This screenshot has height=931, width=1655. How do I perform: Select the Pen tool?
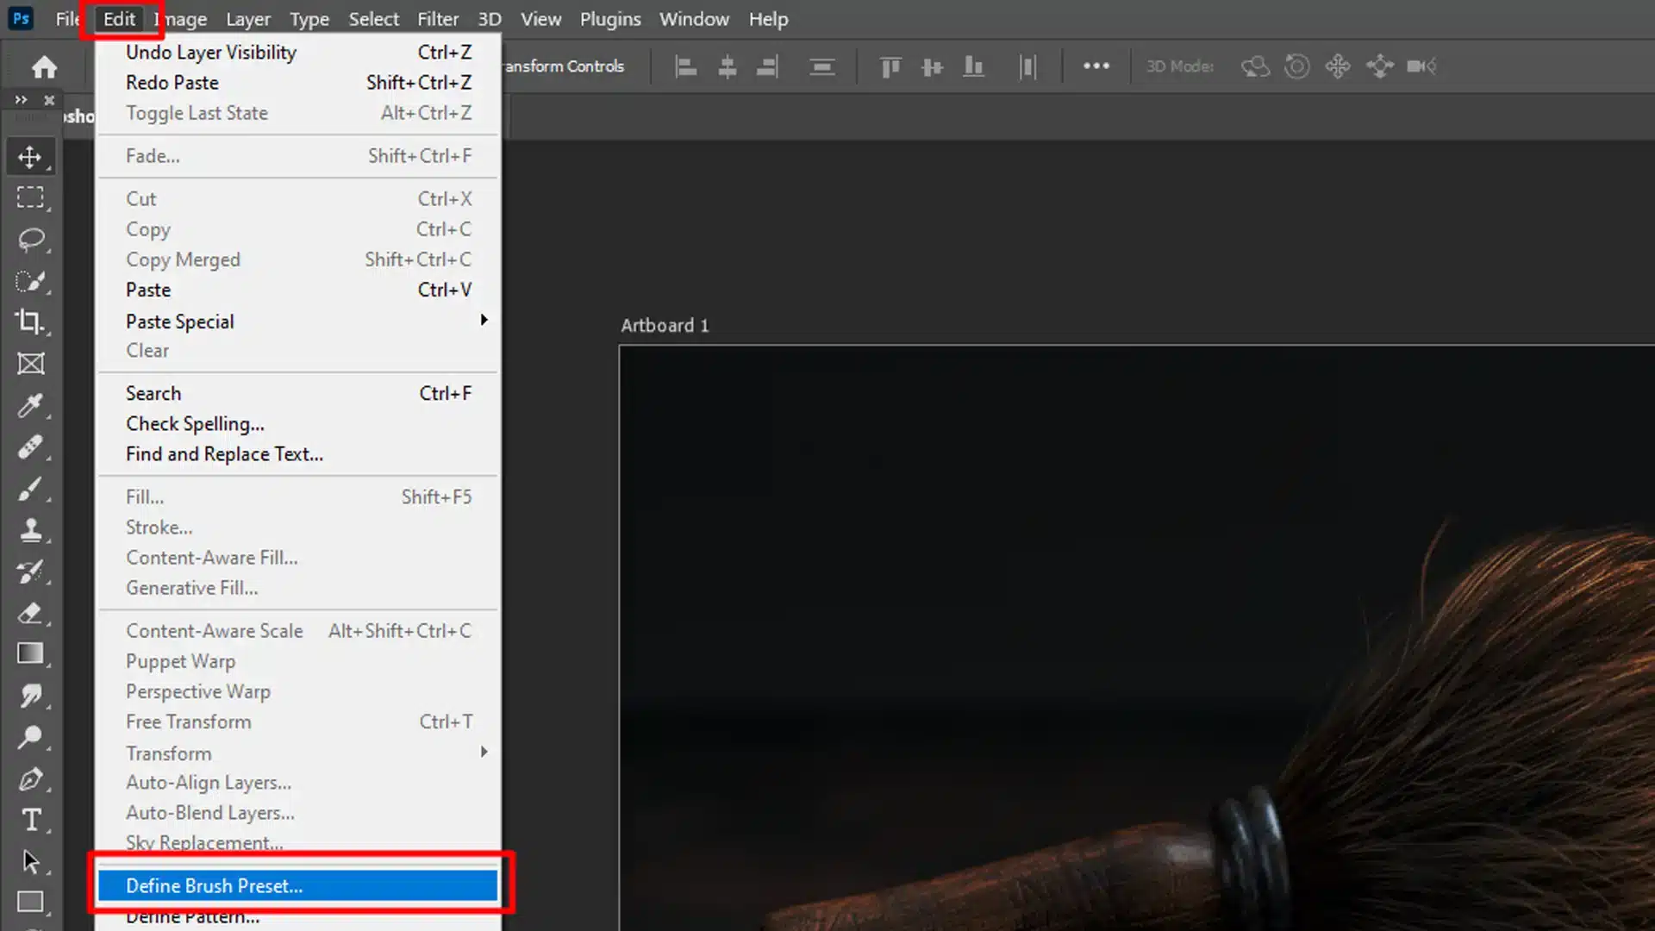click(x=30, y=779)
